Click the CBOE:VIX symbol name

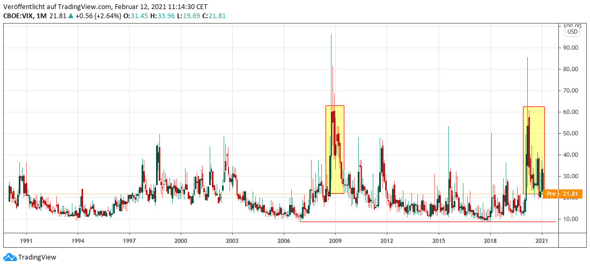click(x=19, y=16)
